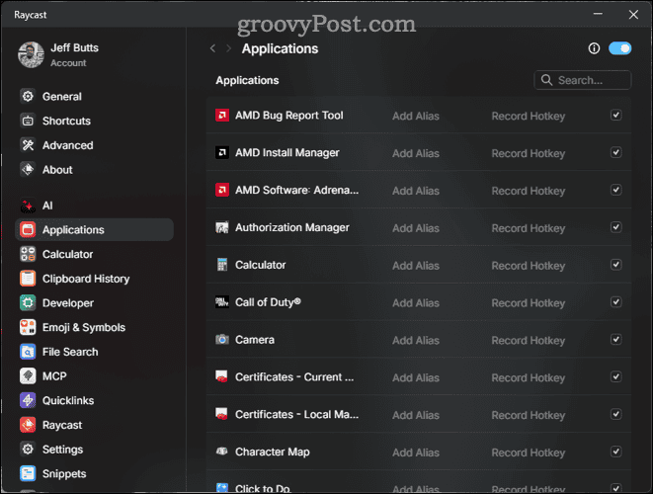Click the AMD Install Manager app icon
This screenshot has height=494, width=653.
[x=222, y=152]
